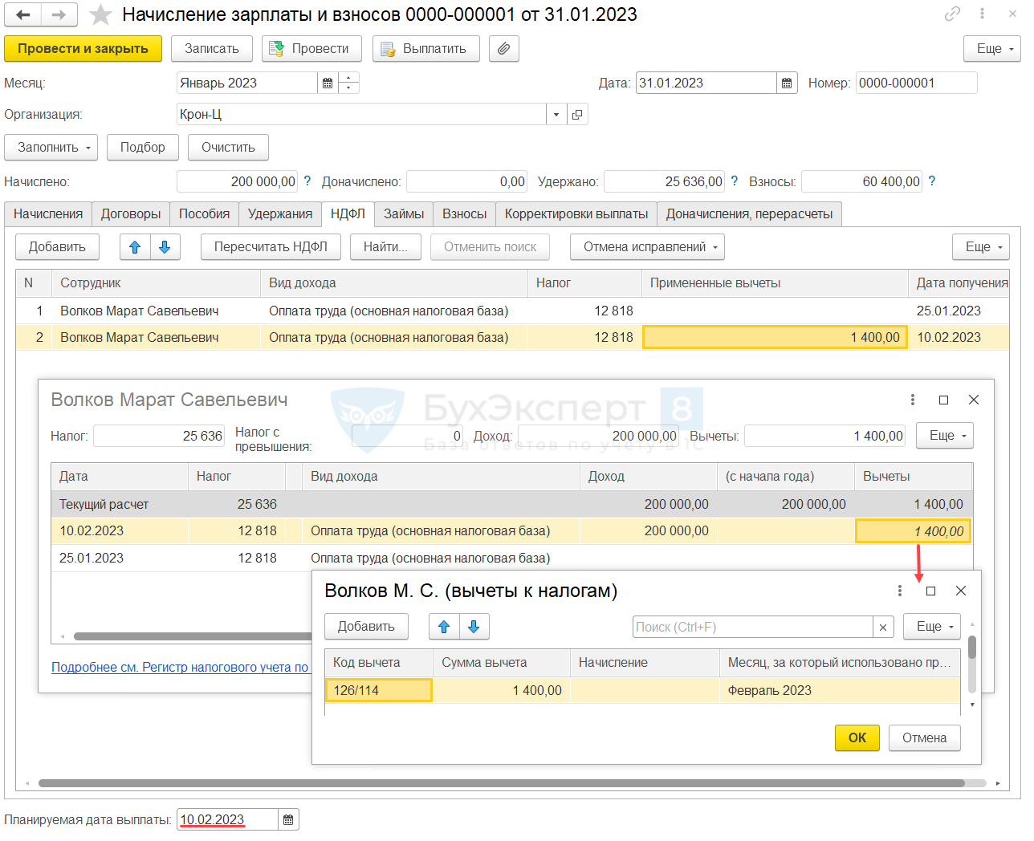
Task: Open the Пособия tab
Action: [x=204, y=213]
